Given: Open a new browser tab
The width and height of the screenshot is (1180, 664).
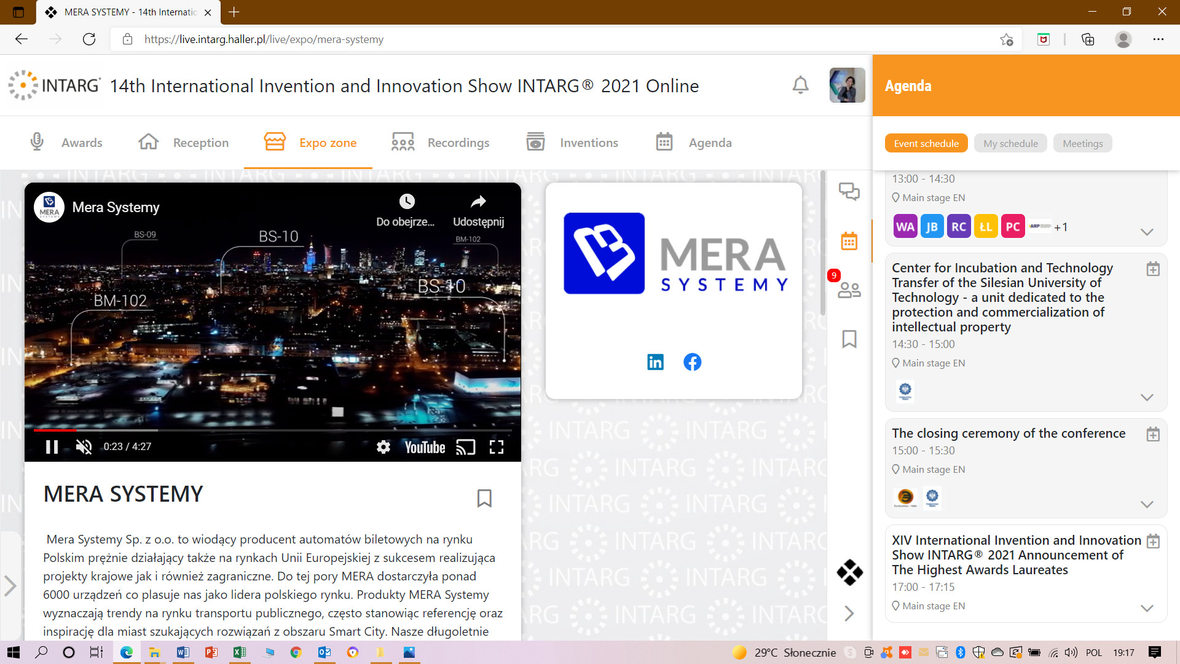Looking at the screenshot, I should (234, 12).
